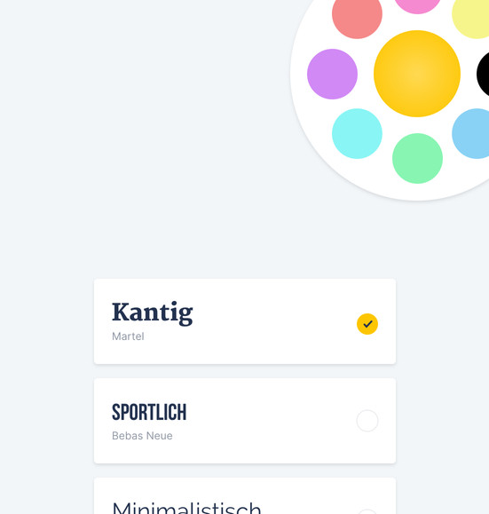Click the yellow checkmark on Kantig

(367, 324)
